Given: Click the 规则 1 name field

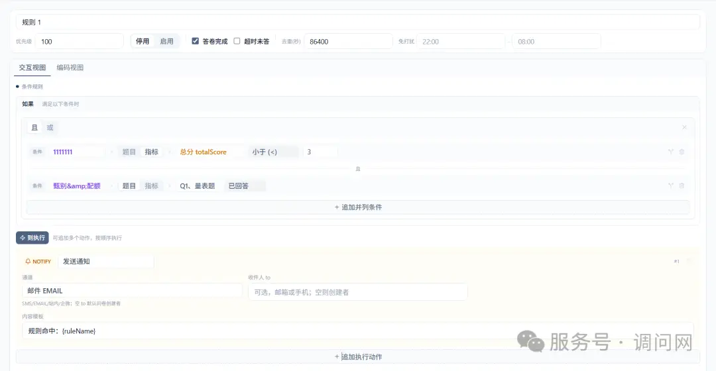Looking at the screenshot, I should coord(358,22).
